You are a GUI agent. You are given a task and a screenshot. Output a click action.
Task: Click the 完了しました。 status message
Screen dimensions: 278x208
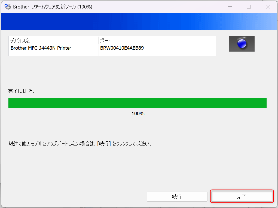[x=21, y=91]
